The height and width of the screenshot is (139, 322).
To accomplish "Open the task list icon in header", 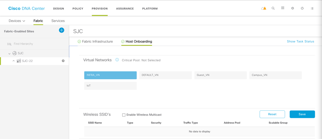I will pos(312,8).
